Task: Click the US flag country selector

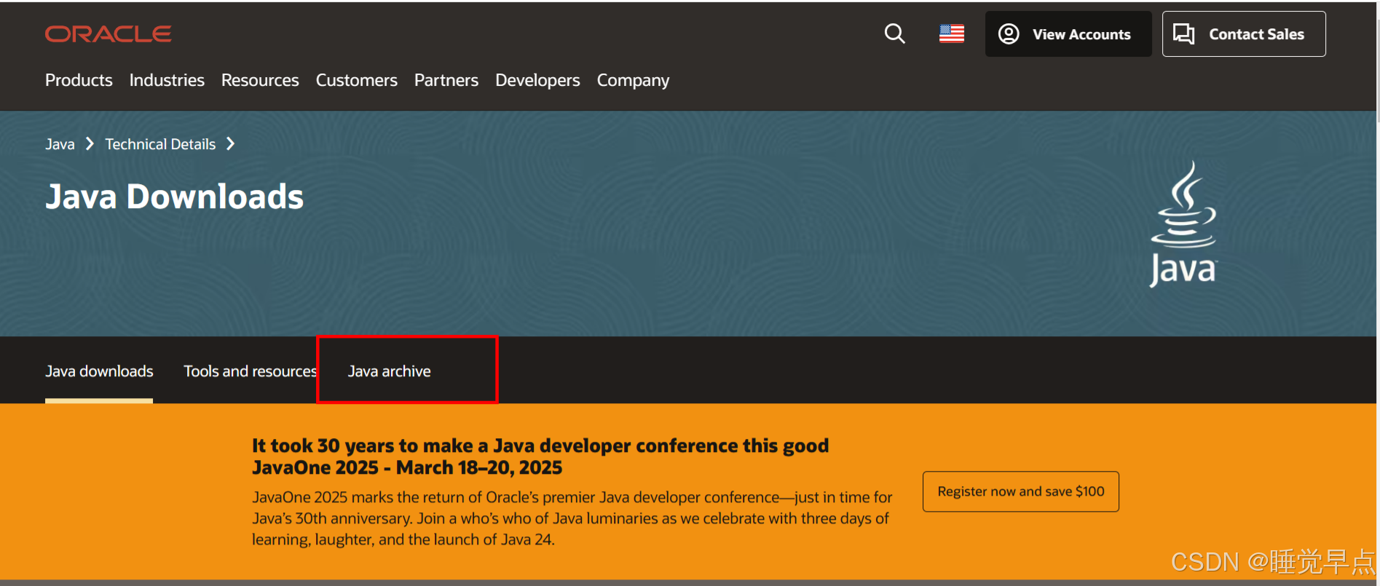Action: pos(951,33)
